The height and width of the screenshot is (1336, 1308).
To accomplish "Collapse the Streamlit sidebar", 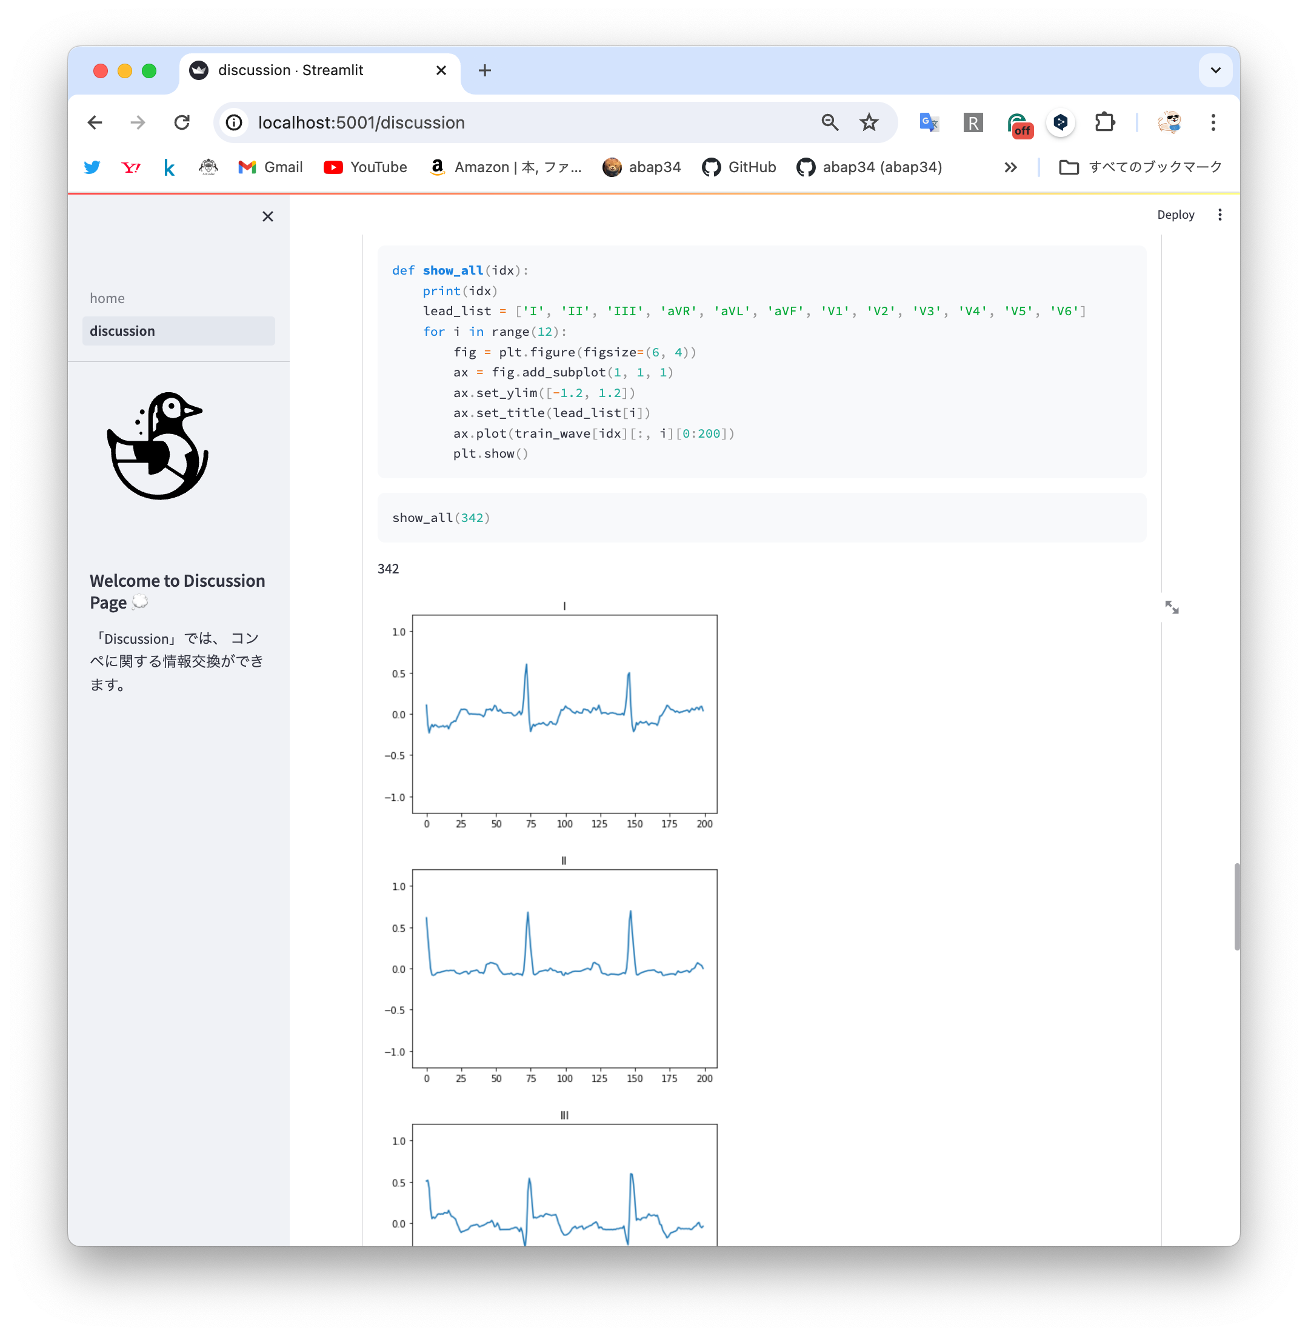I will coord(268,216).
